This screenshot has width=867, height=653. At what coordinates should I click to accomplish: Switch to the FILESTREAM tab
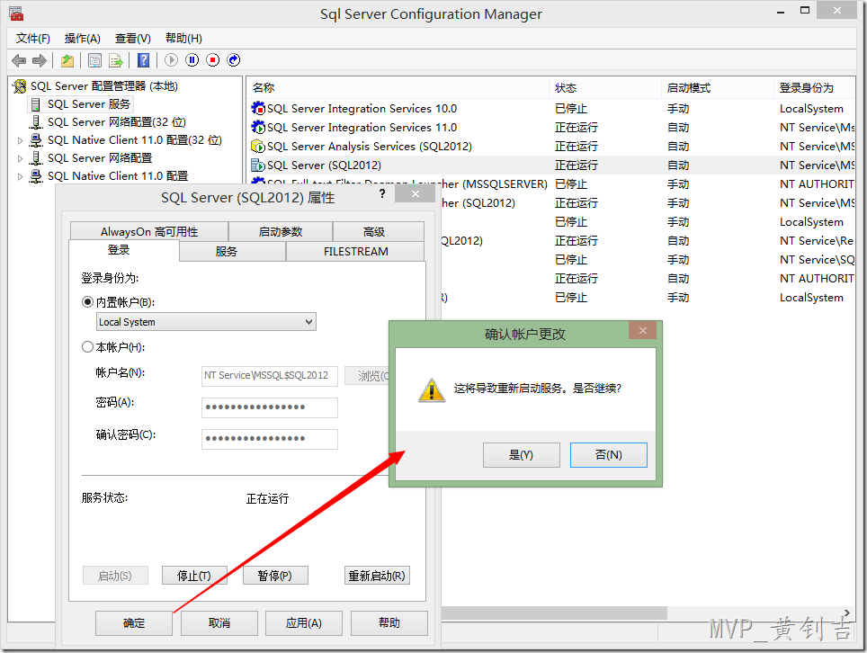pyautogui.click(x=355, y=251)
